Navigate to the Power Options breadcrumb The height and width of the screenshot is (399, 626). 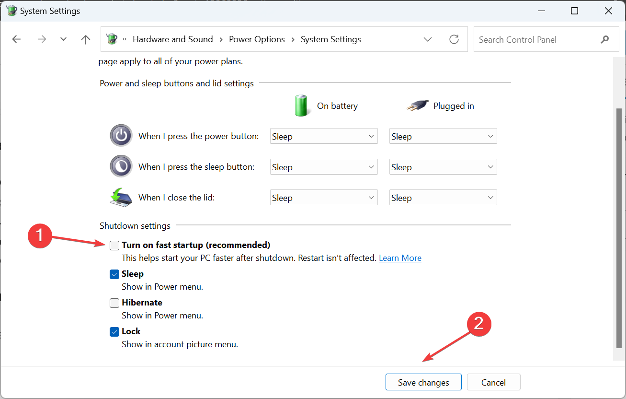tap(257, 39)
